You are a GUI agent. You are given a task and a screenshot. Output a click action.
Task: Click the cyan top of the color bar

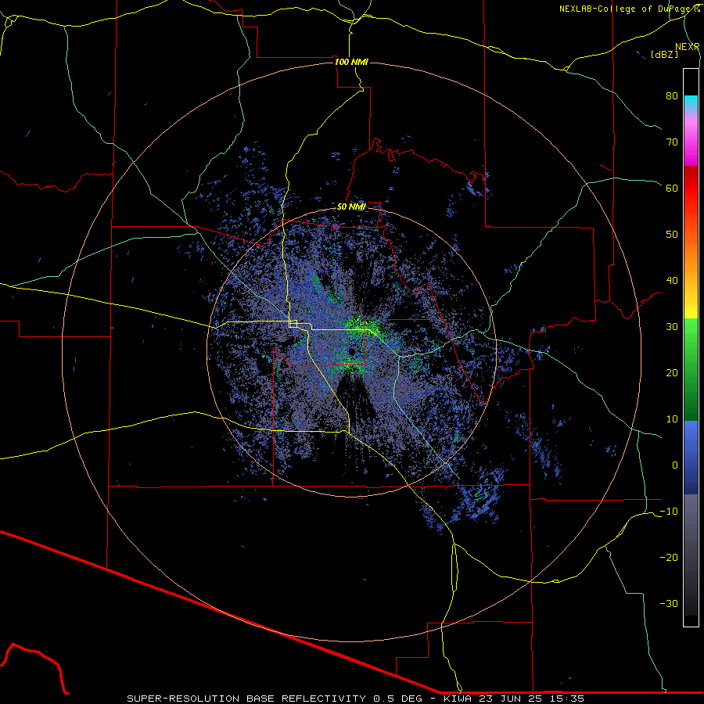(x=691, y=102)
